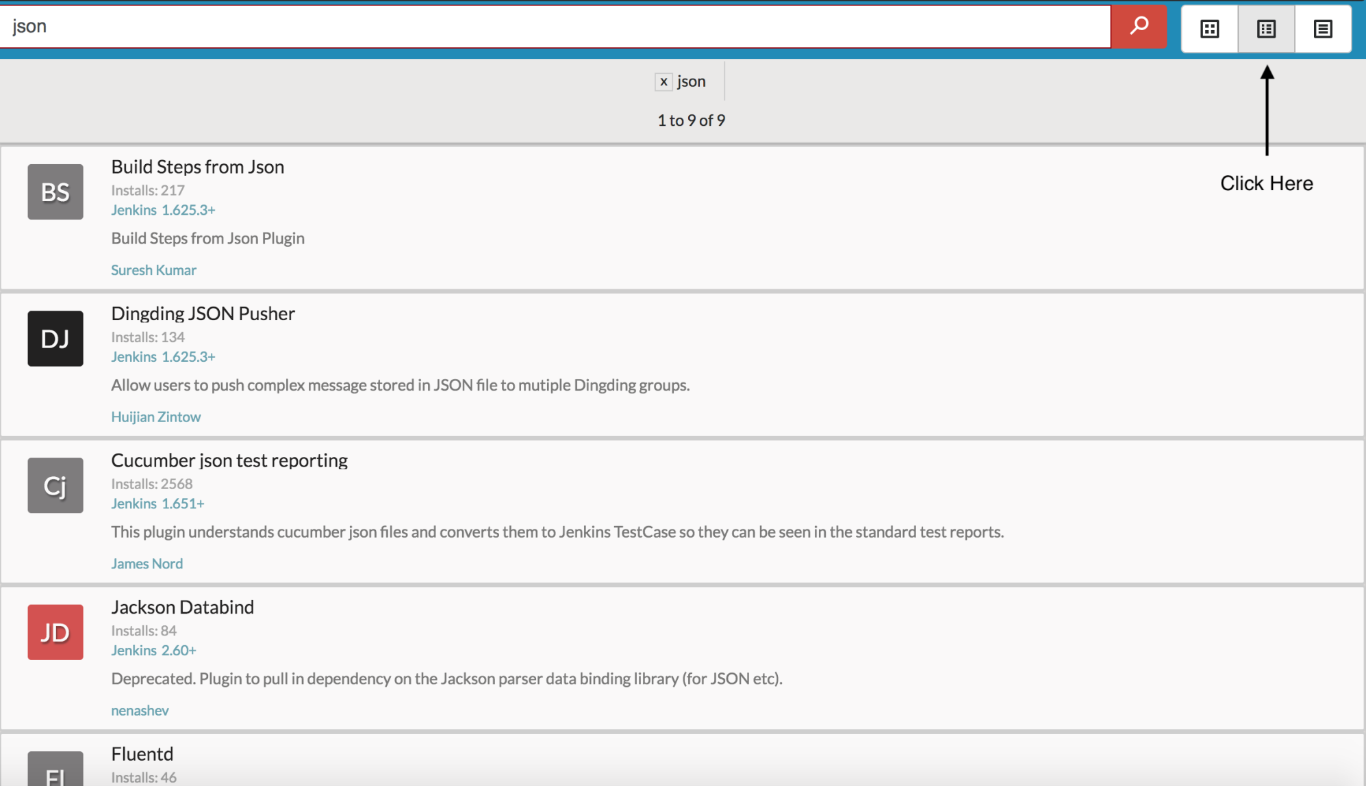Click the text 'Installs: 84'
Viewport: 1366px width, 786px height.
(144, 631)
